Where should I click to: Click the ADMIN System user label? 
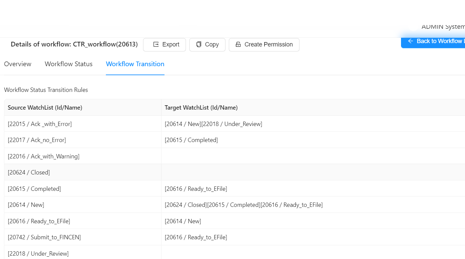point(443,27)
